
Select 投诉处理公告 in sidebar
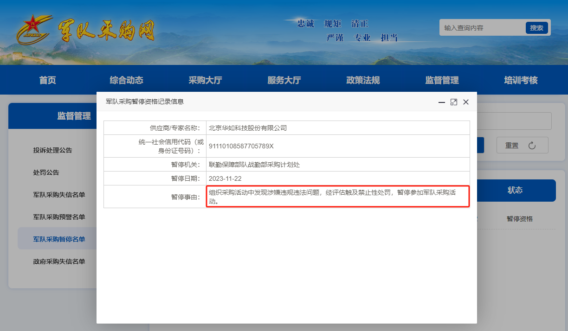pos(52,150)
